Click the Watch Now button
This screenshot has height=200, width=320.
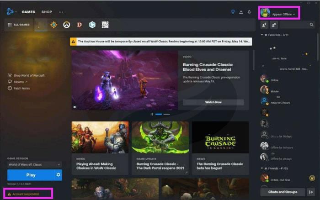pyautogui.click(x=213, y=102)
